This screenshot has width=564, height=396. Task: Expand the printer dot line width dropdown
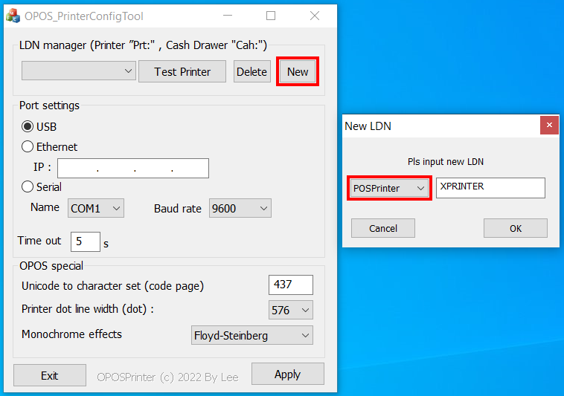tap(290, 310)
